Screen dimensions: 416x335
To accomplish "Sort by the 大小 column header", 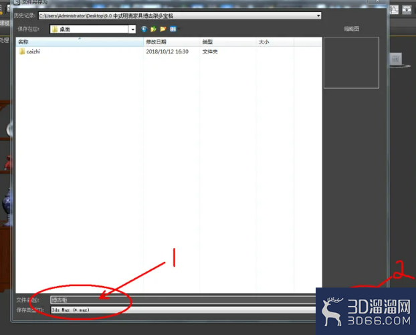I will click(x=275, y=42).
